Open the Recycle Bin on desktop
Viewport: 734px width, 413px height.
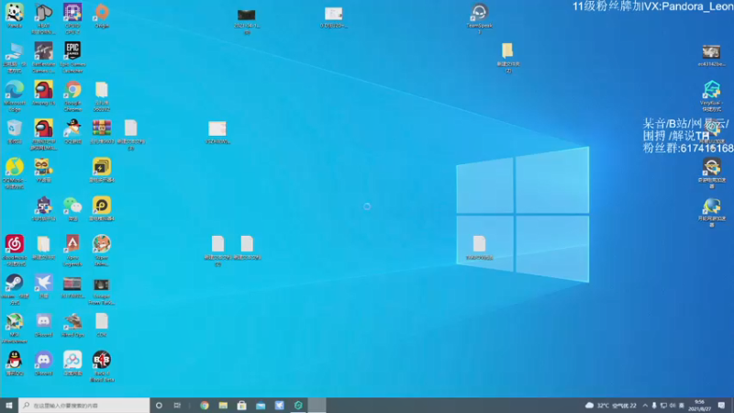[15, 131]
